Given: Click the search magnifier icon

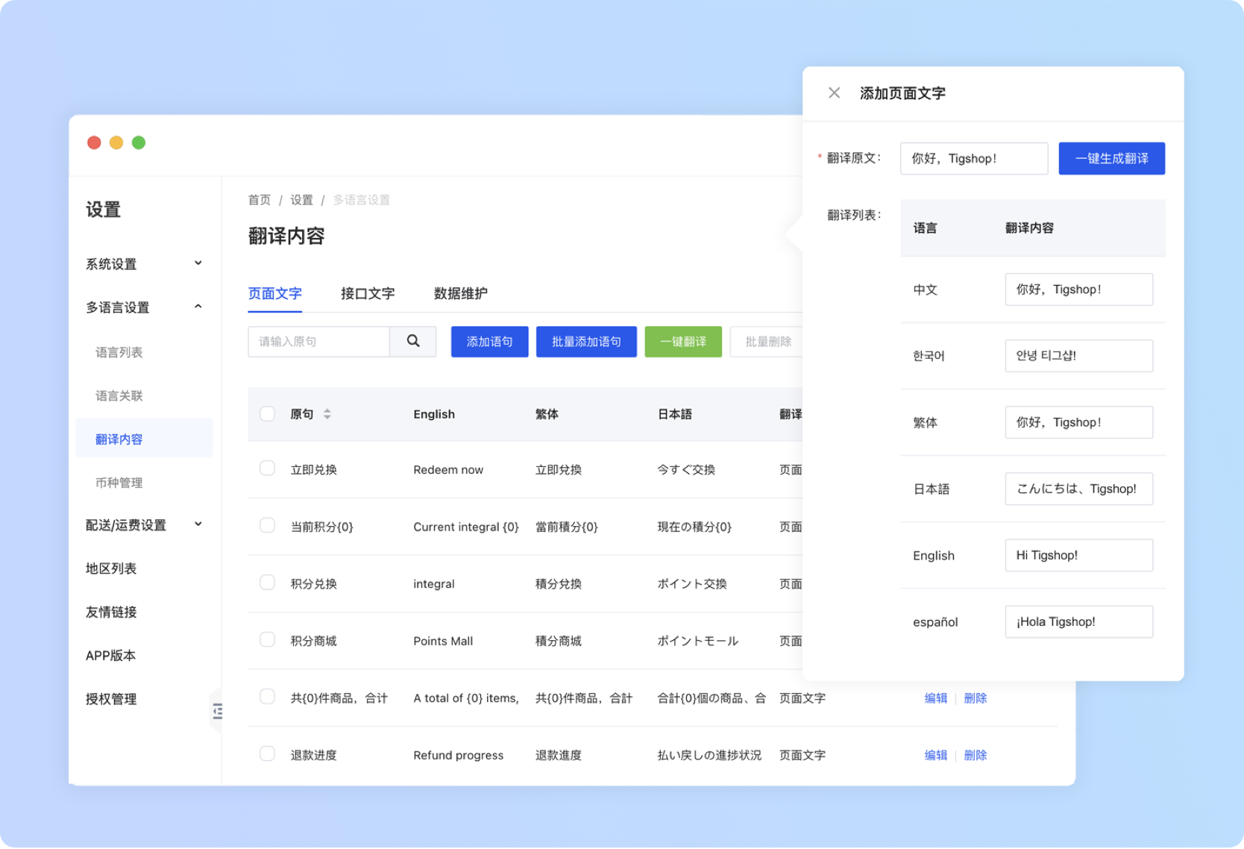Looking at the screenshot, I should coord(413,341).
